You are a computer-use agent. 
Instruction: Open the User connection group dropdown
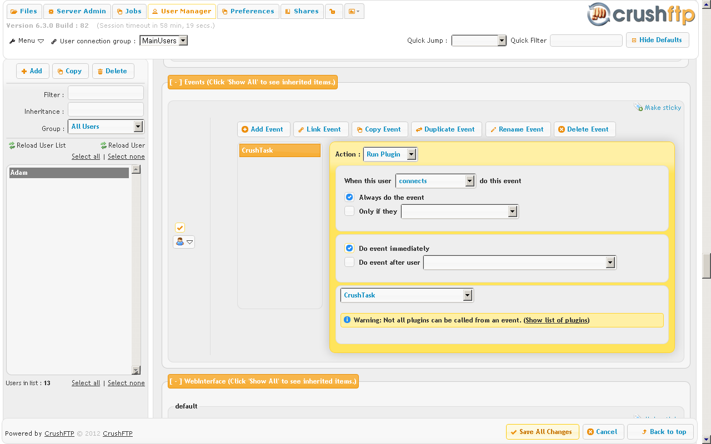click(x=163, y=41)
